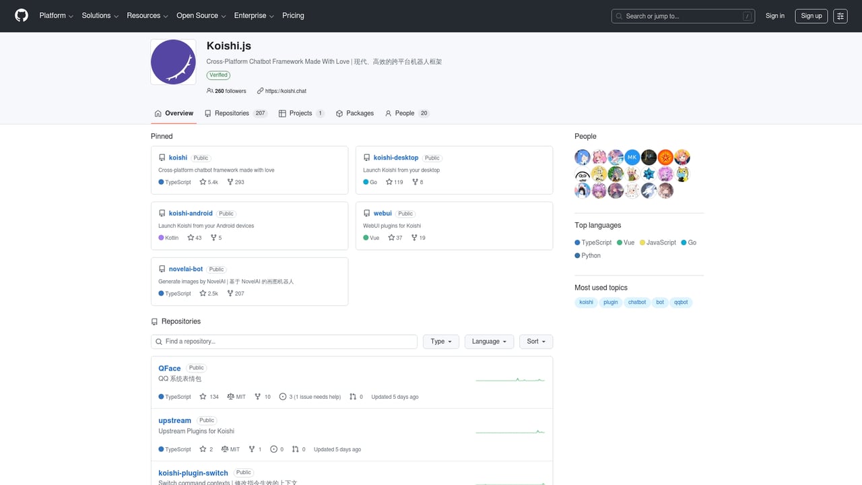Click the pull request icon on upstream repo
Image resolution: width=862 pixels, height=485 pixels.
click(x=295, y=449)
